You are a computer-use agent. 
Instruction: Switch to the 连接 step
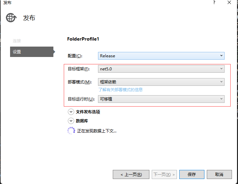tap(17, 41)
